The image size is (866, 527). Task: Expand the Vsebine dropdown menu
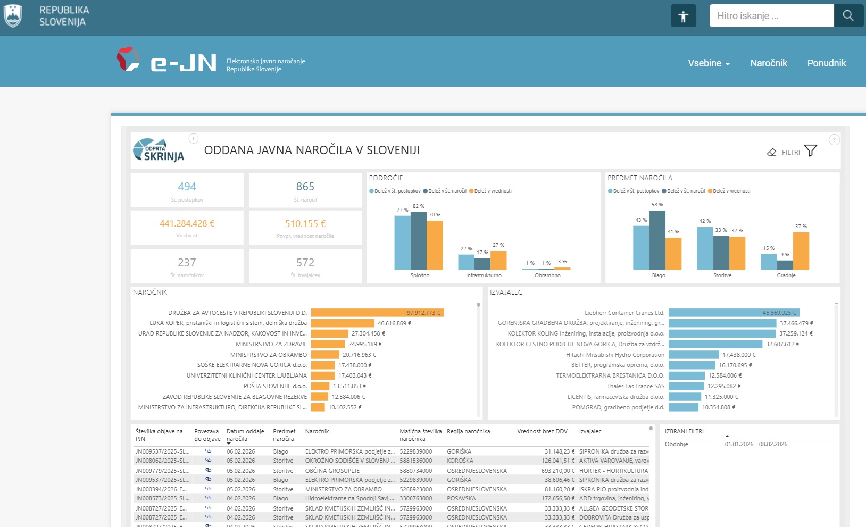[x=709, y=63]
